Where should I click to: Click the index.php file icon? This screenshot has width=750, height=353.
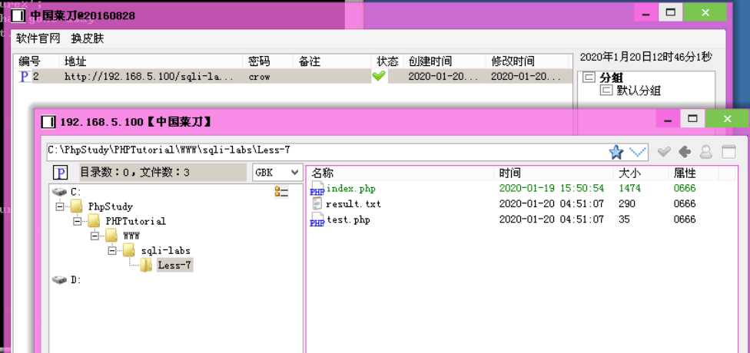point(317,189)
